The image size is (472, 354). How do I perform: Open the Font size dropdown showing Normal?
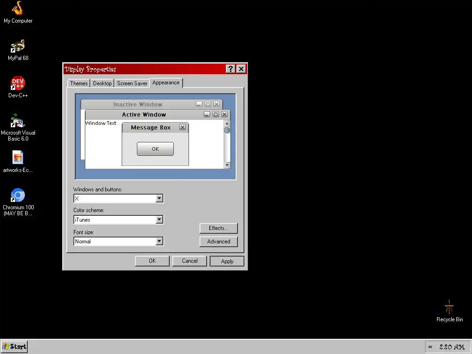point(159,242)
